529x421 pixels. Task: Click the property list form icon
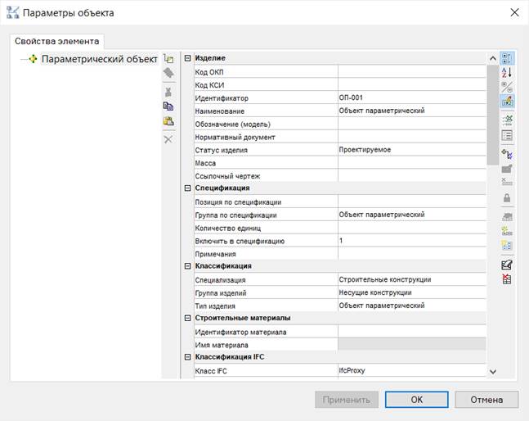(507, 135)
